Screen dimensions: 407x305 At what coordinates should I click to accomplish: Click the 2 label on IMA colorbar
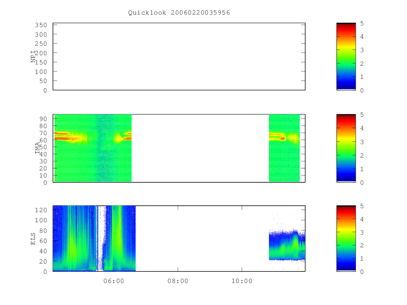(362, 155)
